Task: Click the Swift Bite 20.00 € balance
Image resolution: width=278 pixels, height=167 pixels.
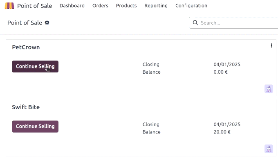Action: [222, 132]
